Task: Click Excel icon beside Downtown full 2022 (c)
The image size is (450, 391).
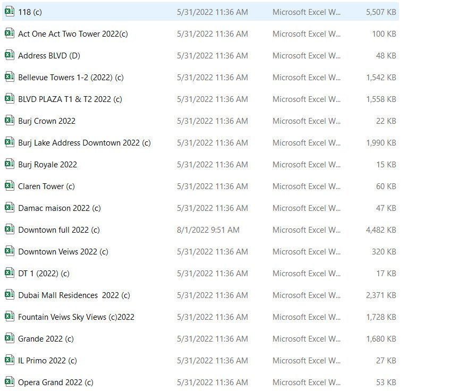Action: [x=10, y=229]
